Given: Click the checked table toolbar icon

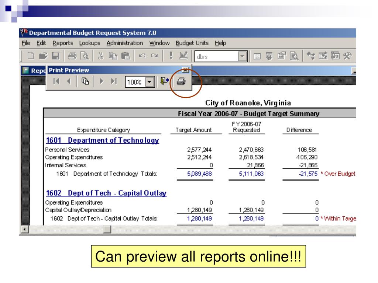Looking at the screenshot, I should (335, 56).
